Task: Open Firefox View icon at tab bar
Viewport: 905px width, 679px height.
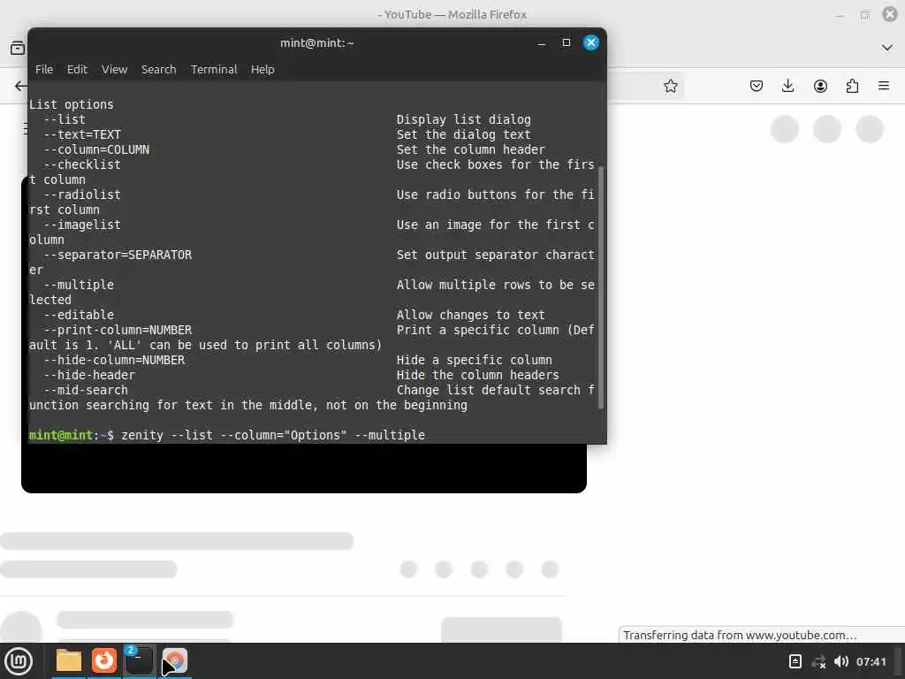Action: [18, 48]
